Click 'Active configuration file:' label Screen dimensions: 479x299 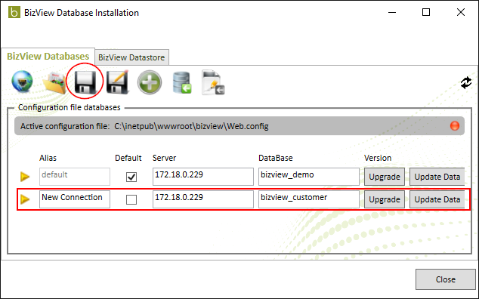(x=65, y=126)
